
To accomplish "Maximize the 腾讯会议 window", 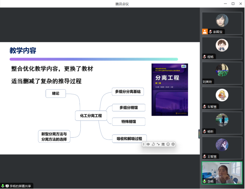I will pos(233,4).
